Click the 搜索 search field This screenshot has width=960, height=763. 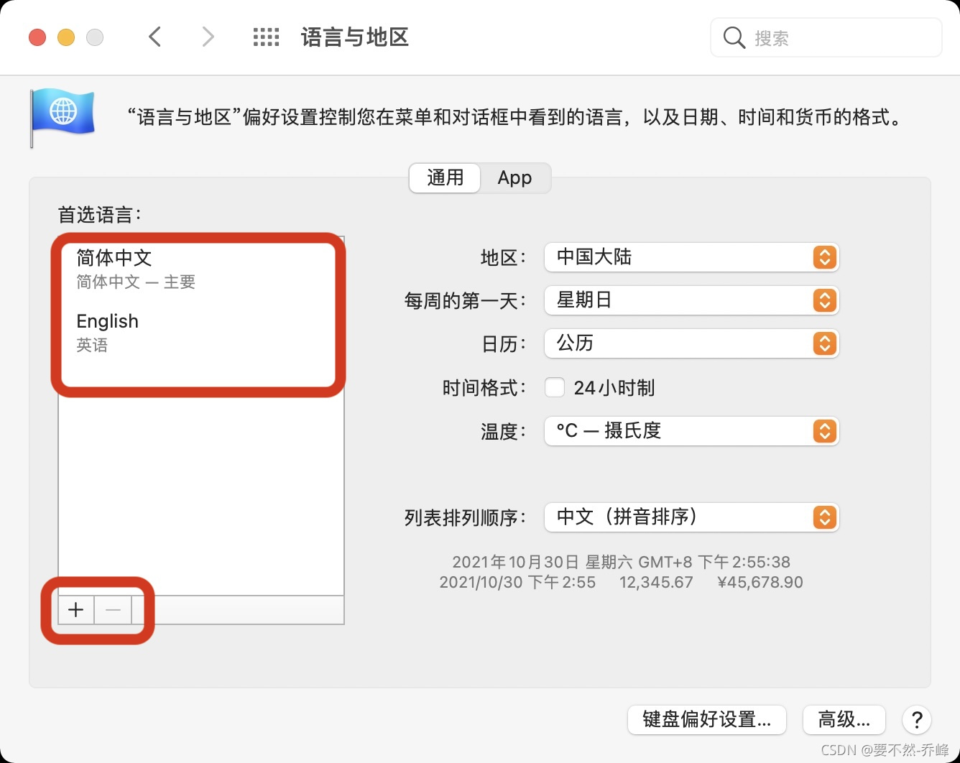[x=826, y=37]
